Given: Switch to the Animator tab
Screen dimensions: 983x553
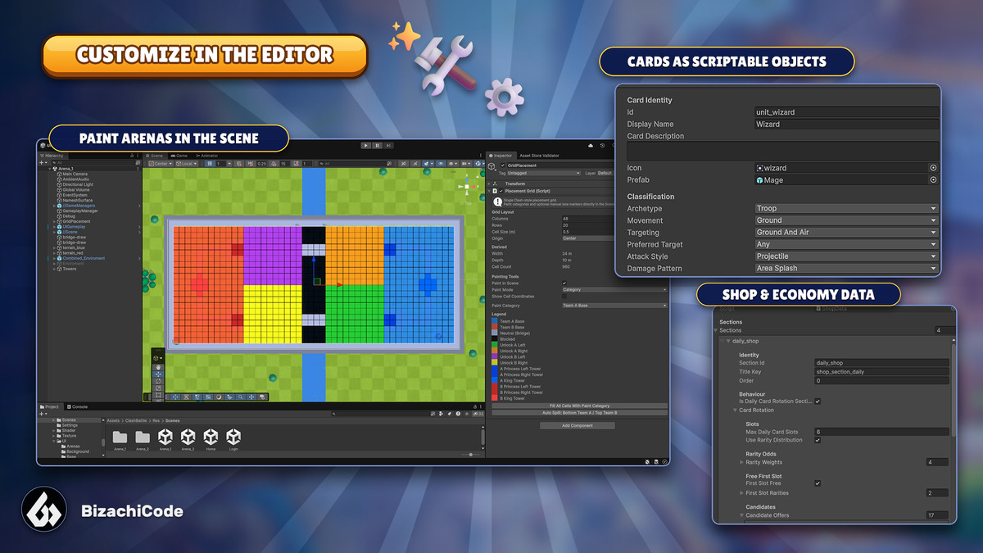Looking at the screenshot, I should pos(207,156).
